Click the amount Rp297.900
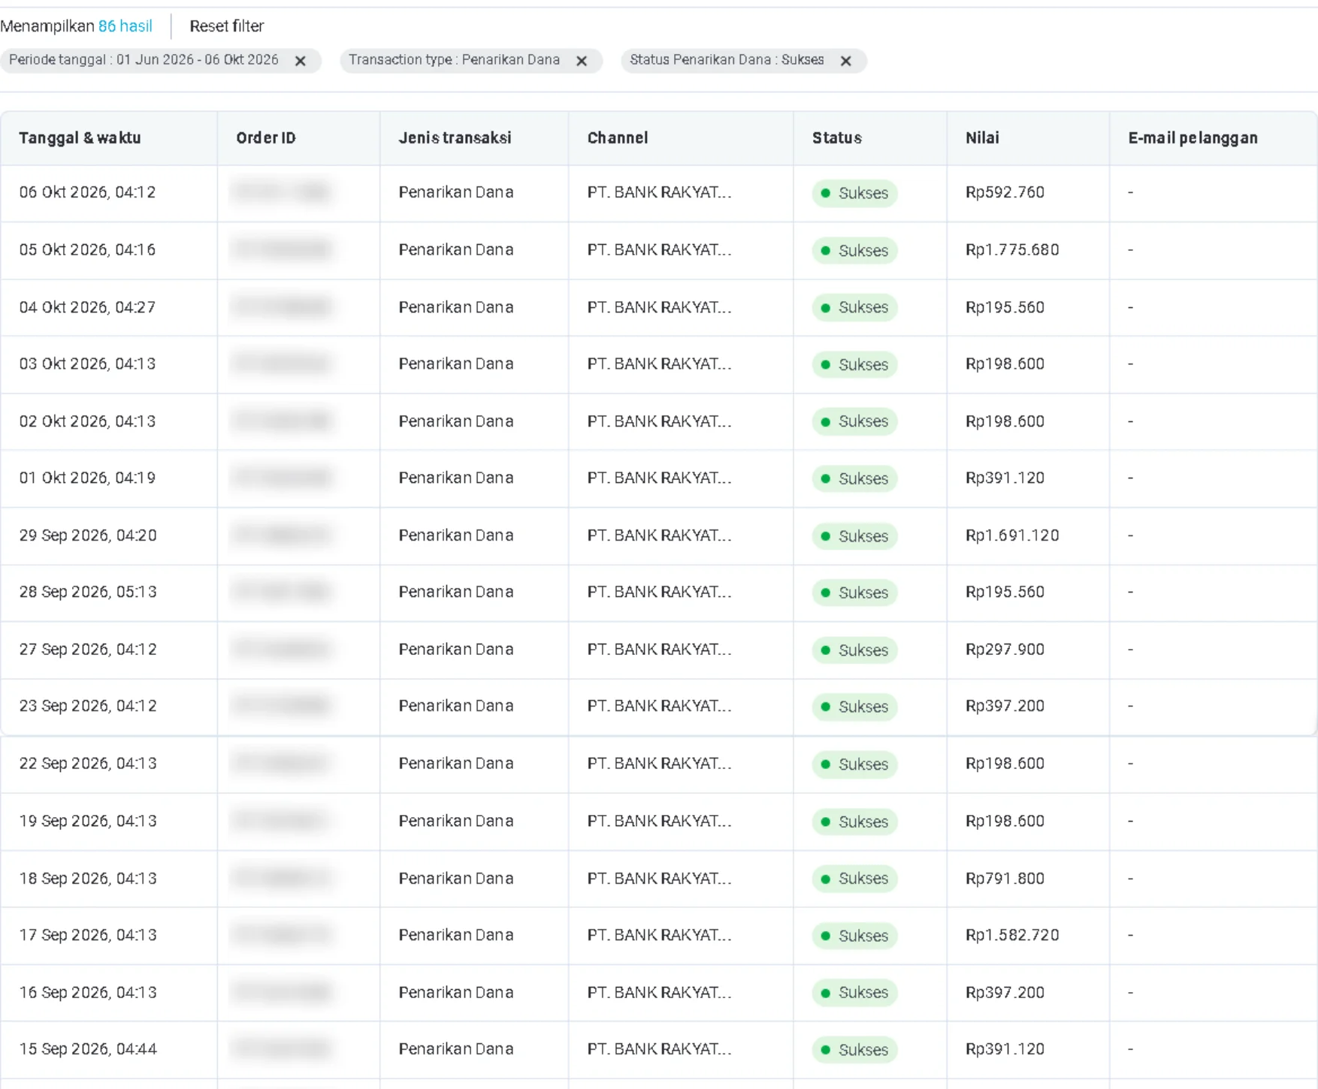This screenshot has height=1089, width=1318. point(1005,650)
